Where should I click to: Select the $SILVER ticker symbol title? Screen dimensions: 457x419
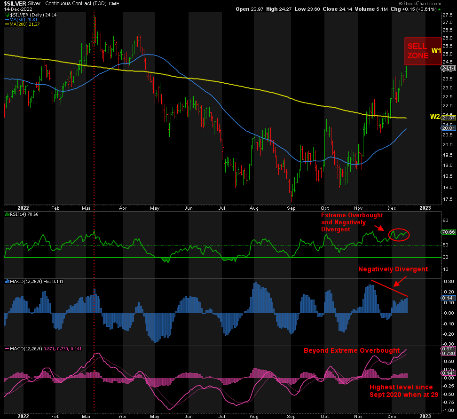coord(15,3)
